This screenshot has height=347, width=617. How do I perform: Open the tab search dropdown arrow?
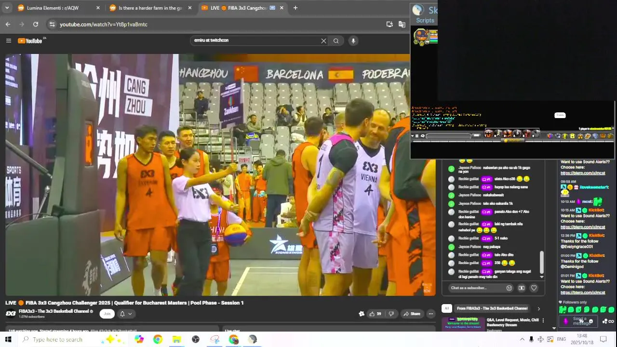[x=7, y=8]
